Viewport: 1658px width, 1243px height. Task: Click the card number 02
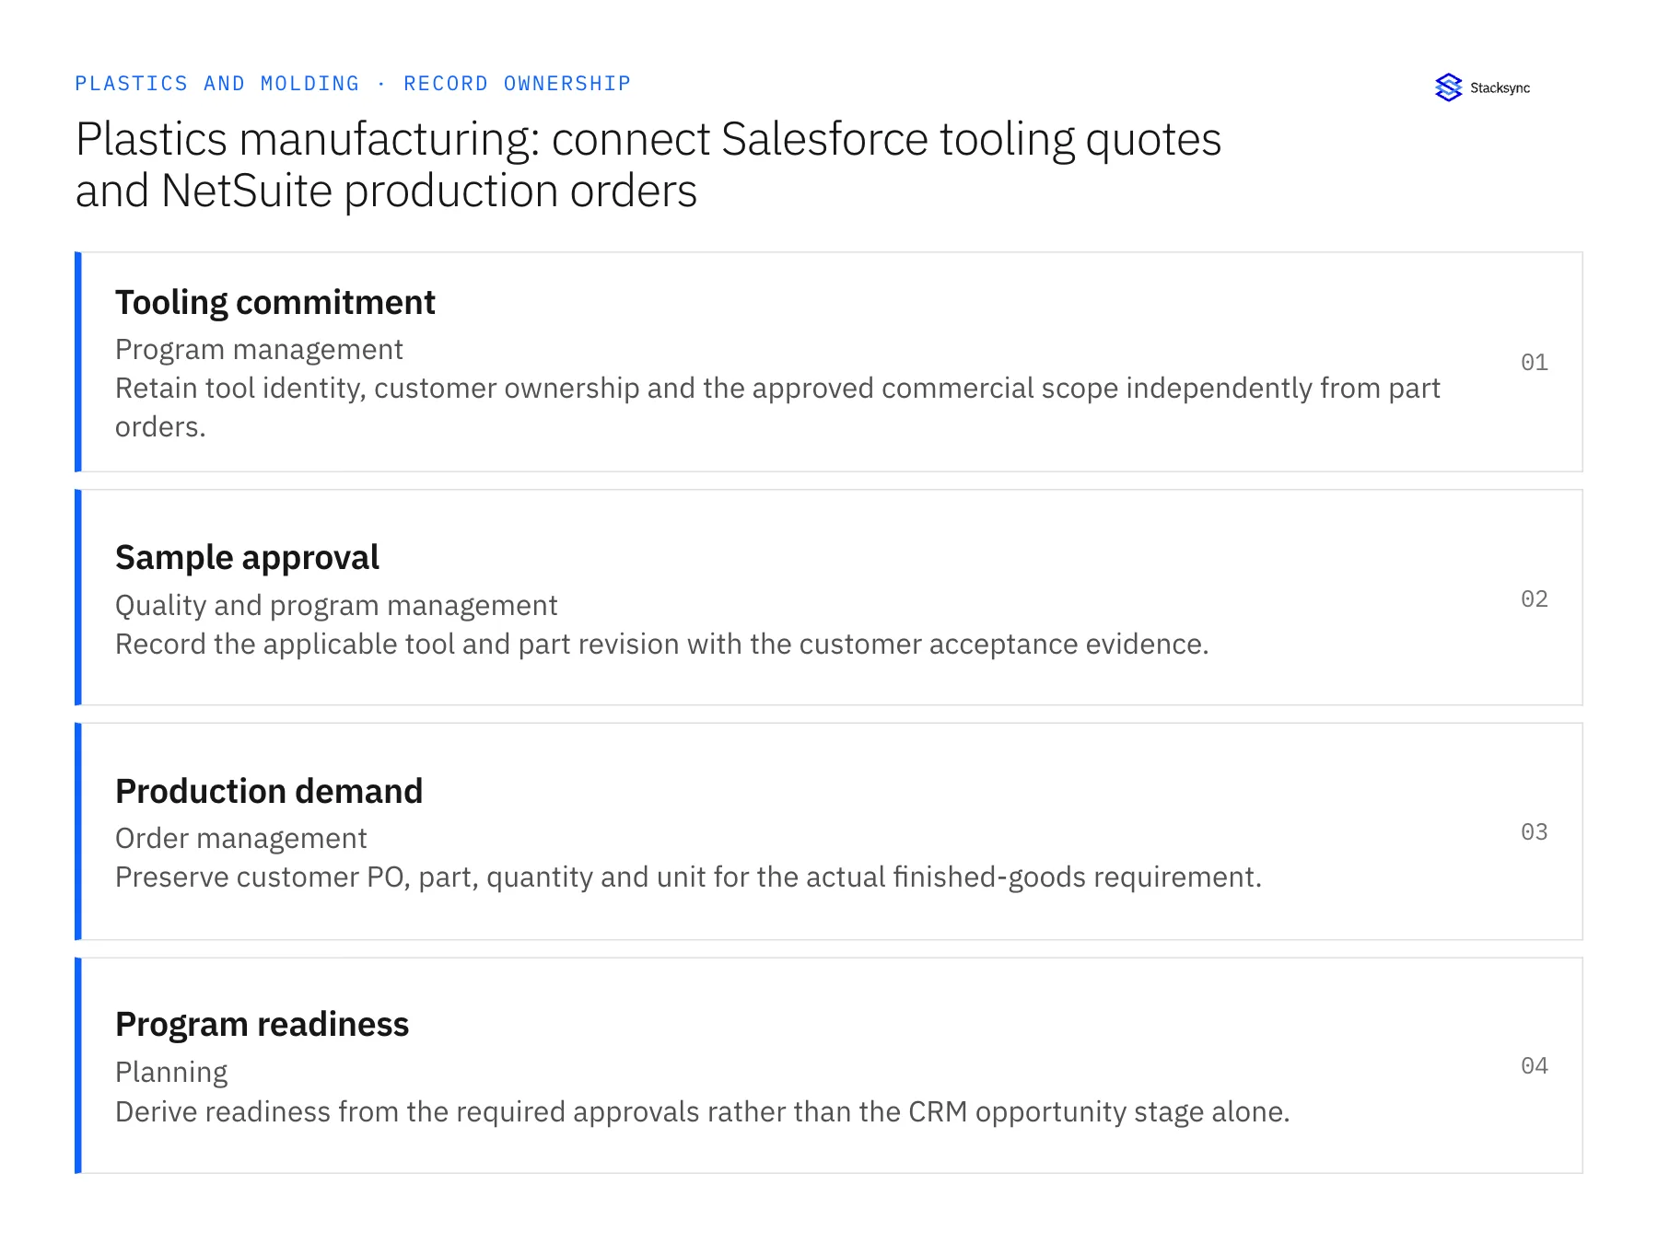[x=1535, y=599]
